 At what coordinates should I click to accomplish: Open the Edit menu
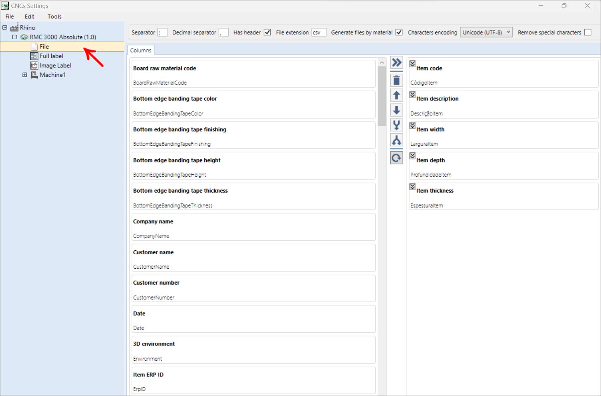(29, 17)
